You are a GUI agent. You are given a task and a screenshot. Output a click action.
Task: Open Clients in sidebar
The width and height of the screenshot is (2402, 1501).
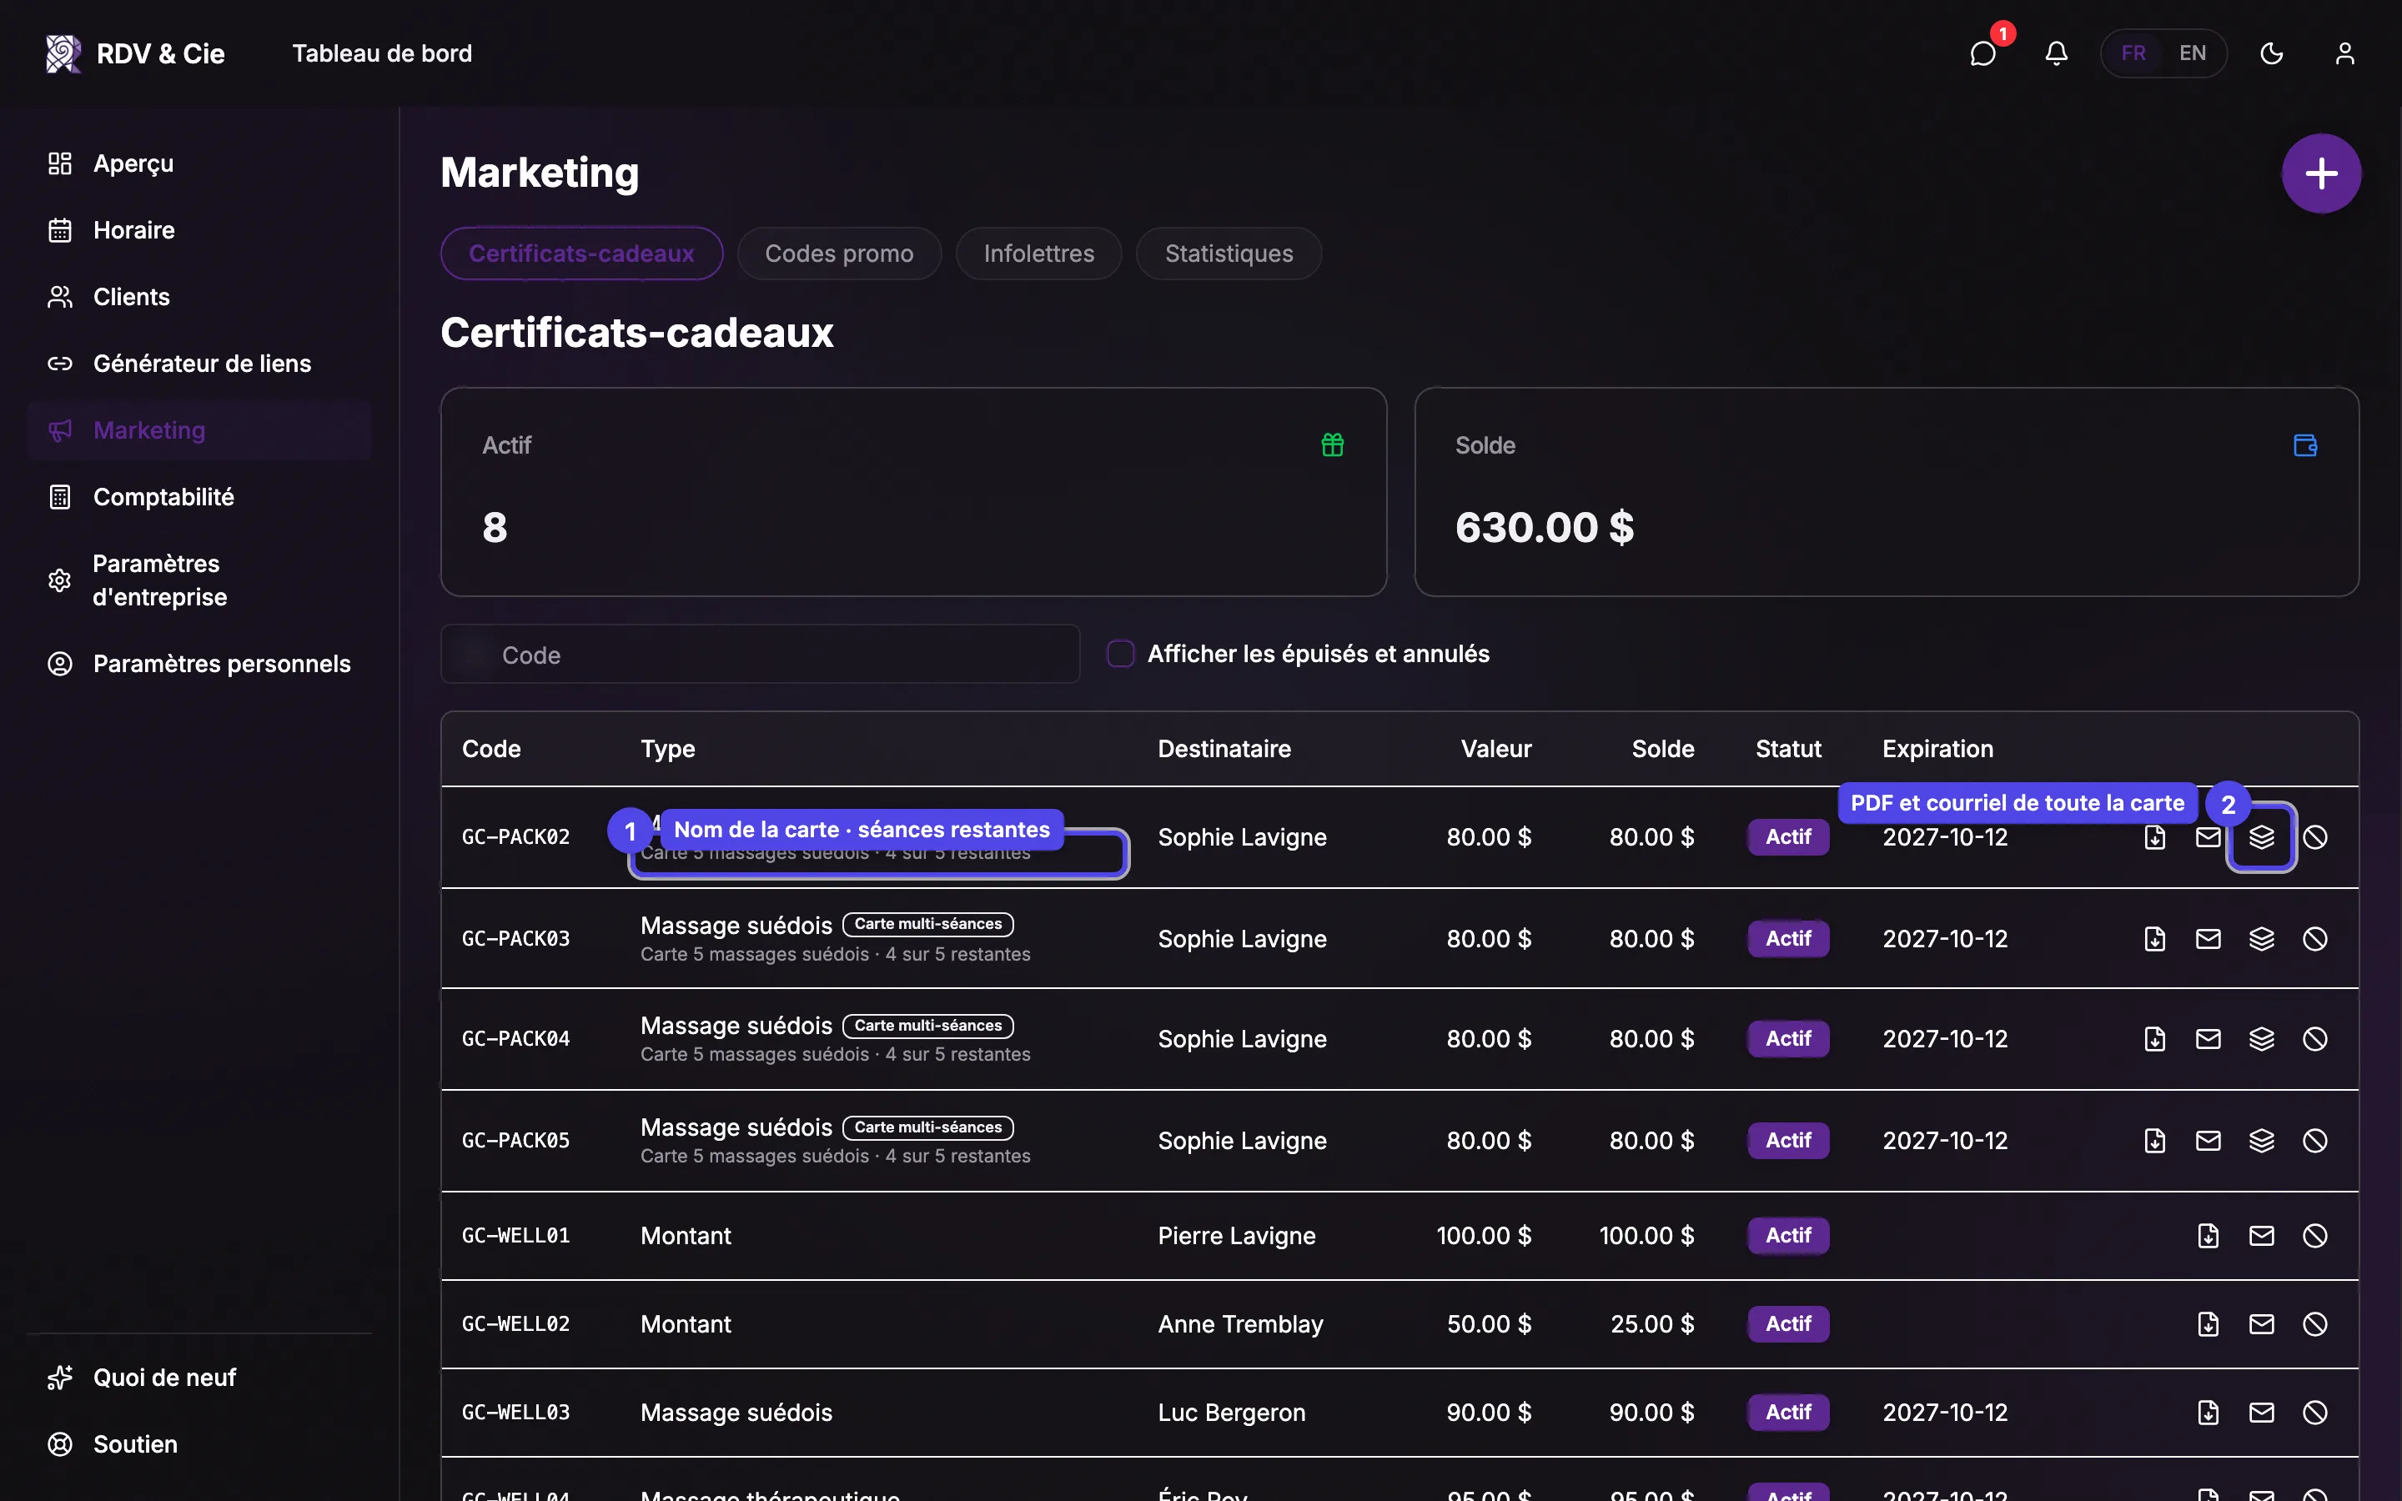point(199,297)
